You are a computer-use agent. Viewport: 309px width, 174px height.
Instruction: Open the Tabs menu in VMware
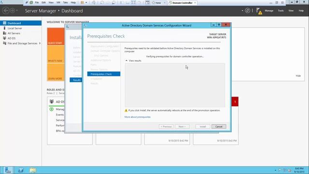66,2
